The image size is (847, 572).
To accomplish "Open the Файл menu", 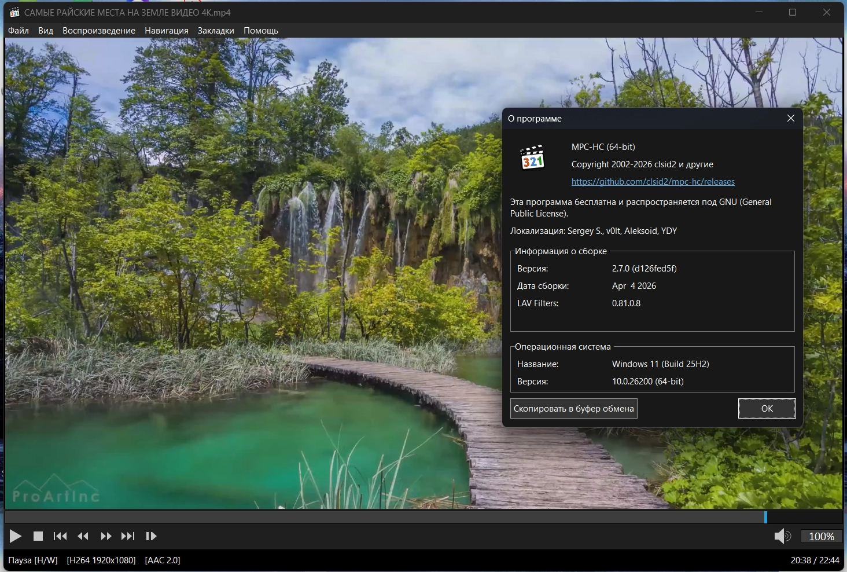I will 19,31.
